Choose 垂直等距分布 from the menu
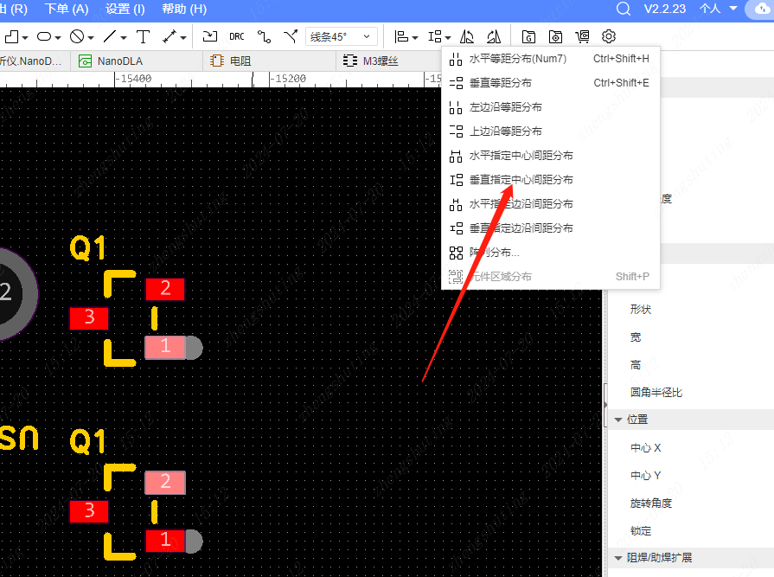Image resolution: width=774 pixels, height=577 pixels. click(x=550, y=83)
